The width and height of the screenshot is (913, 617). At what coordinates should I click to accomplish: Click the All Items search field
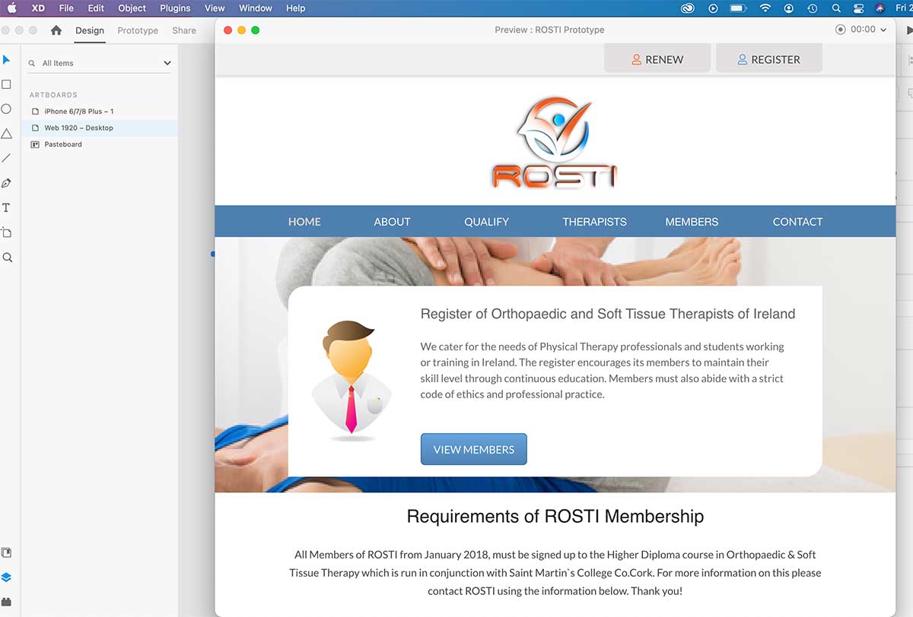click(100, 63)
